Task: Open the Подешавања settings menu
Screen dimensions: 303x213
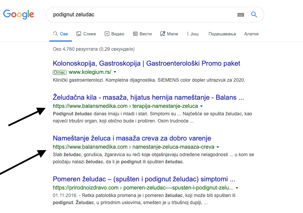Action: tap(222, 34)
